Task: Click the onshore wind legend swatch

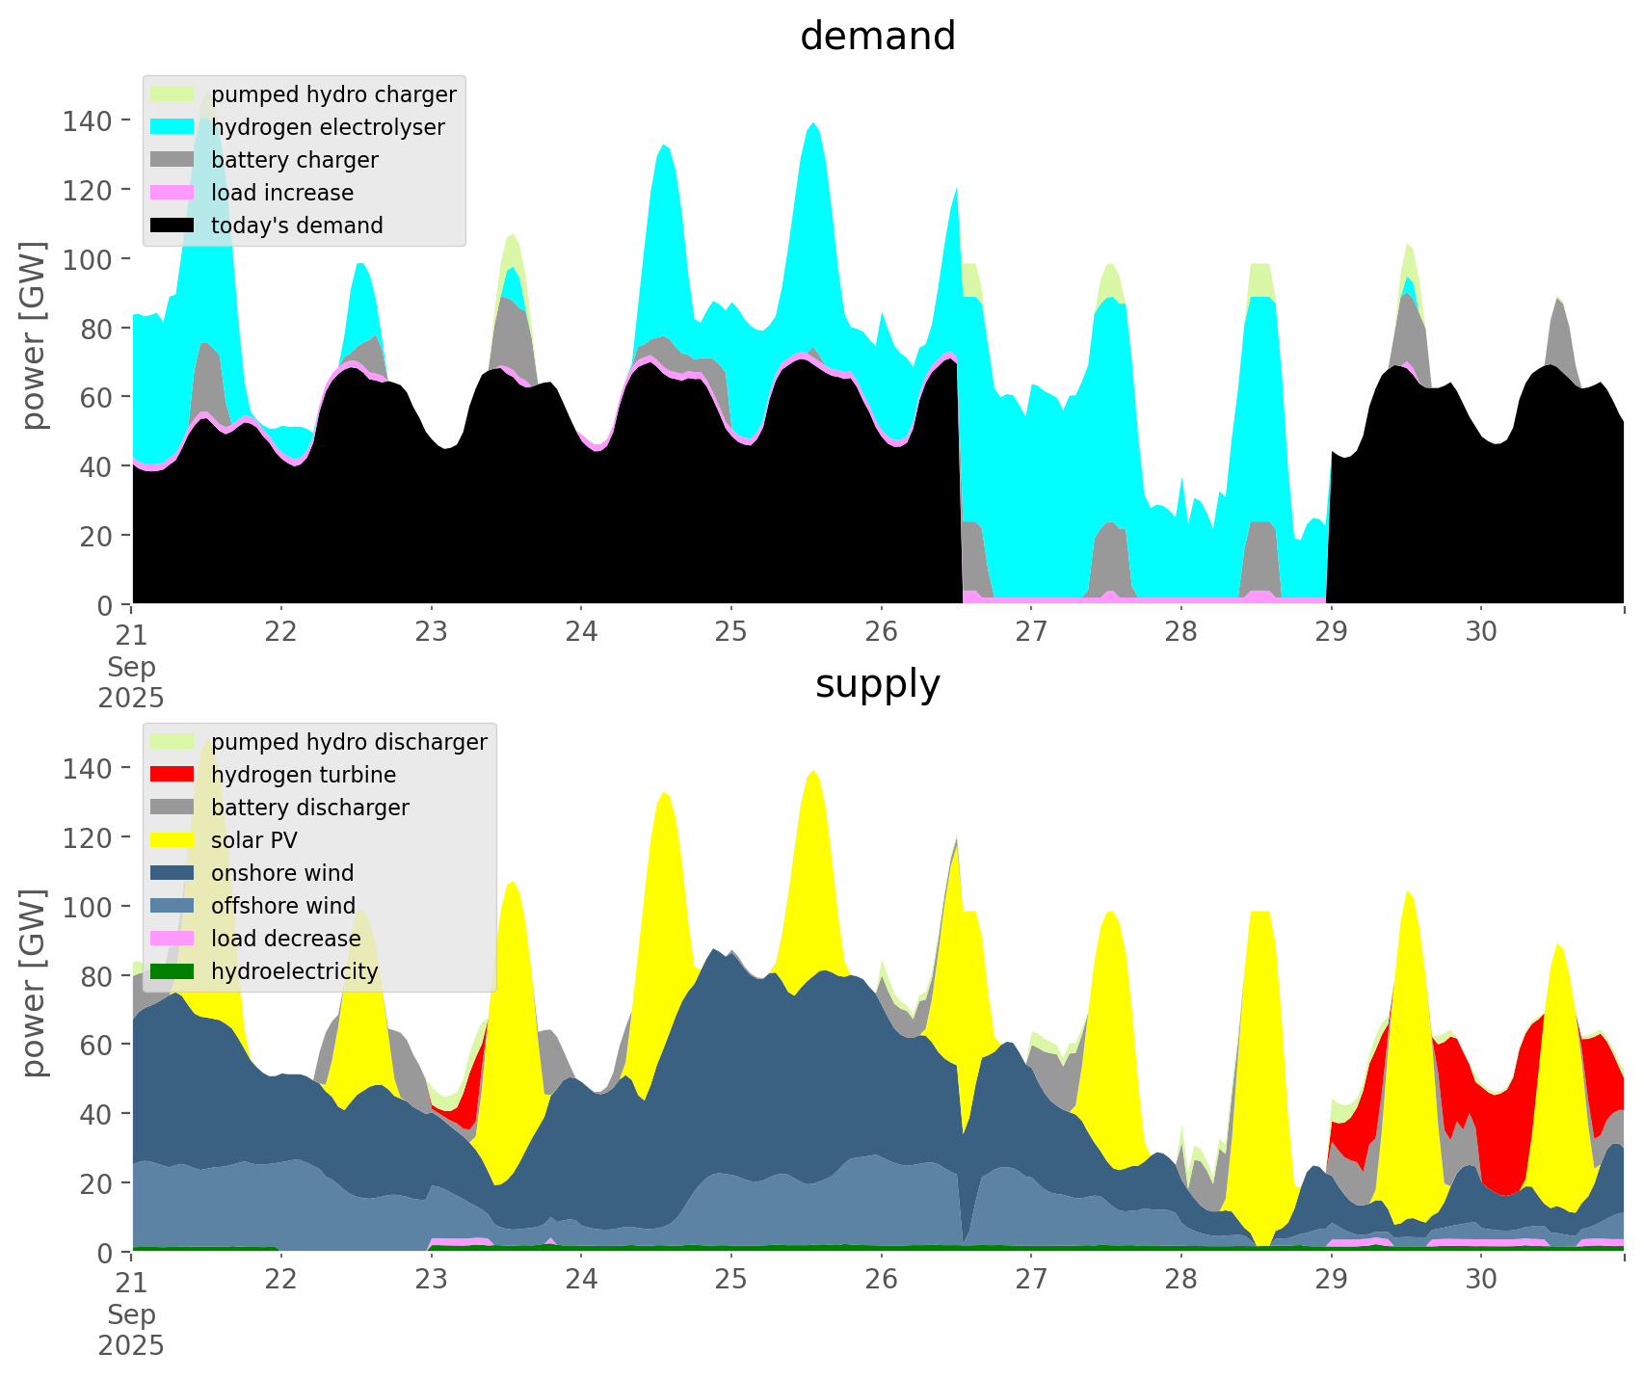Action: click(173, 873)
